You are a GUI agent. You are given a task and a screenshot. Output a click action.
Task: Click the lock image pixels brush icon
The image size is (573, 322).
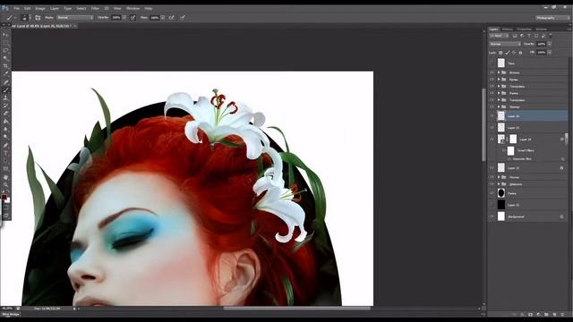[508, 53]
